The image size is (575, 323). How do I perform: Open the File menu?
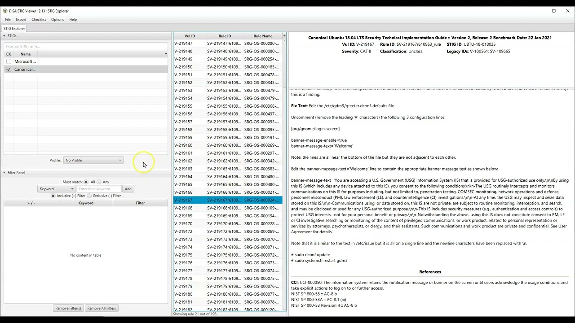pyautogui.click(x=8, y=20)
